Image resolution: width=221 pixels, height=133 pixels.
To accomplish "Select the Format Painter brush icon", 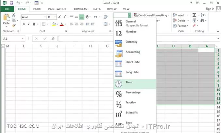I will click(14, 25).
